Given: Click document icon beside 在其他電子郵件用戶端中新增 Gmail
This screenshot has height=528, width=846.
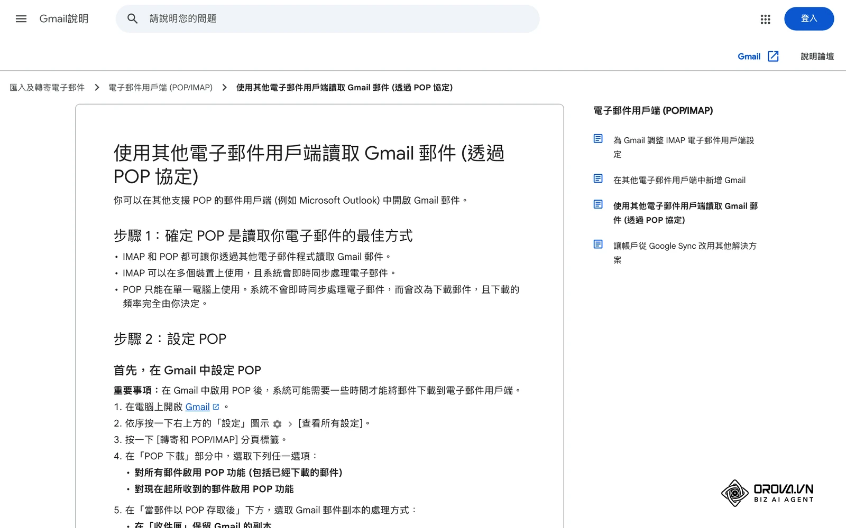Looking at the screenshot, I should [598, 178].
